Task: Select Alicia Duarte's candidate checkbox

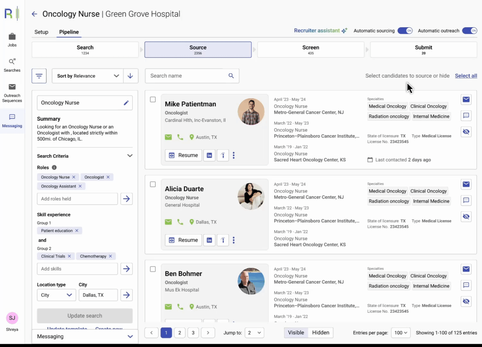Action: [153, 184]
